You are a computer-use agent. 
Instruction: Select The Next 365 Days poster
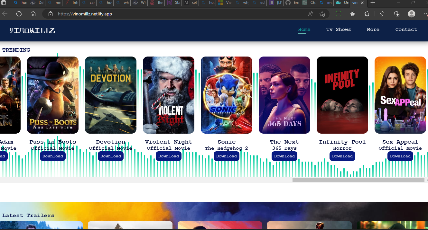(284, 95)
